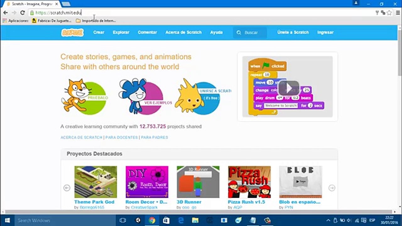Image resolution: width=402 pixels, height=226 pixels.
Task: Click the address bar URL field
Action: point(201,13)
